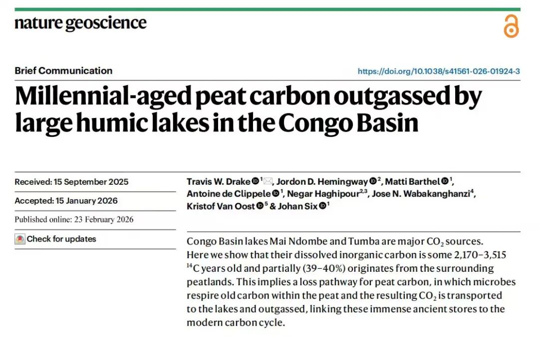Click the ORCID icon after Kristof Van Oost
Viewport: 539px width, 337px height.
(x=260, y=206)
